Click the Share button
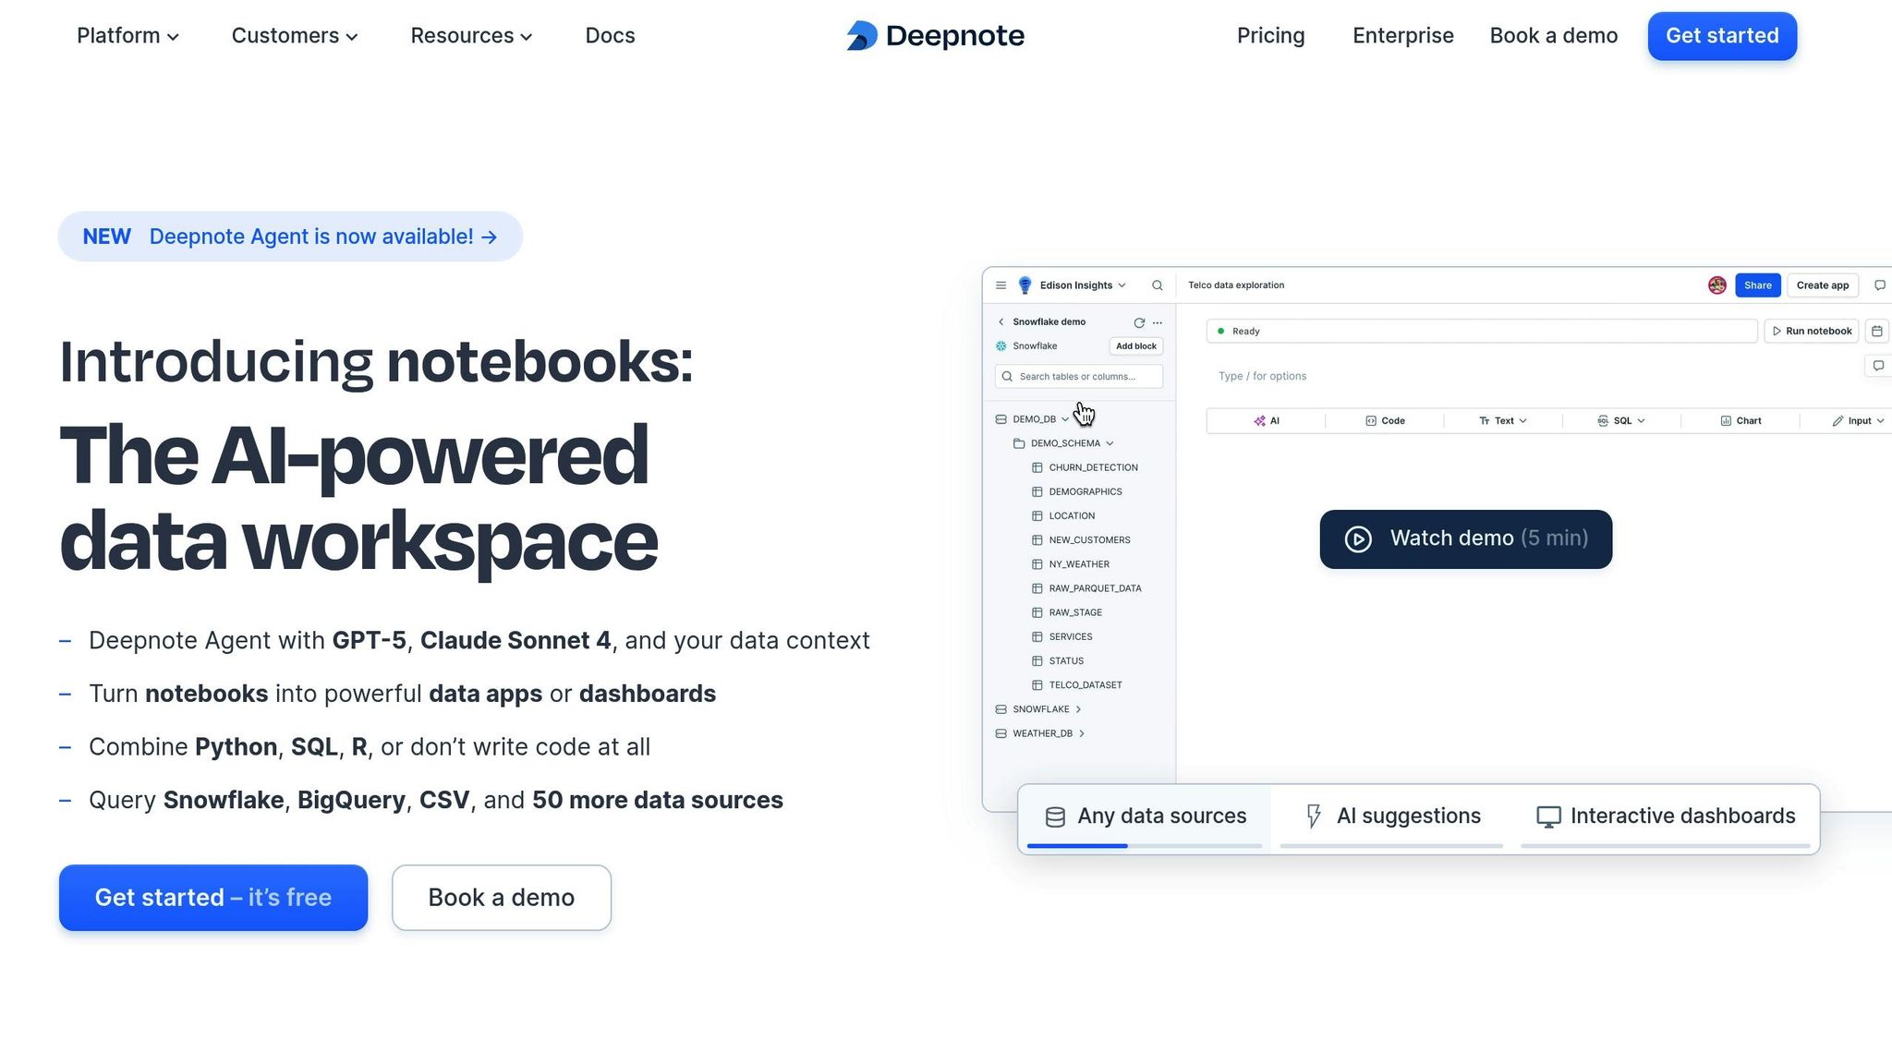The height and width of the screenshot is (1064, 1892). [1757, 285]
